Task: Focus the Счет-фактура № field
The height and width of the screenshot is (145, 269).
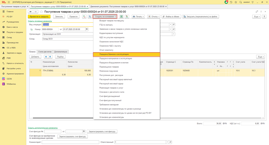Action: click(x=53, y=132)
